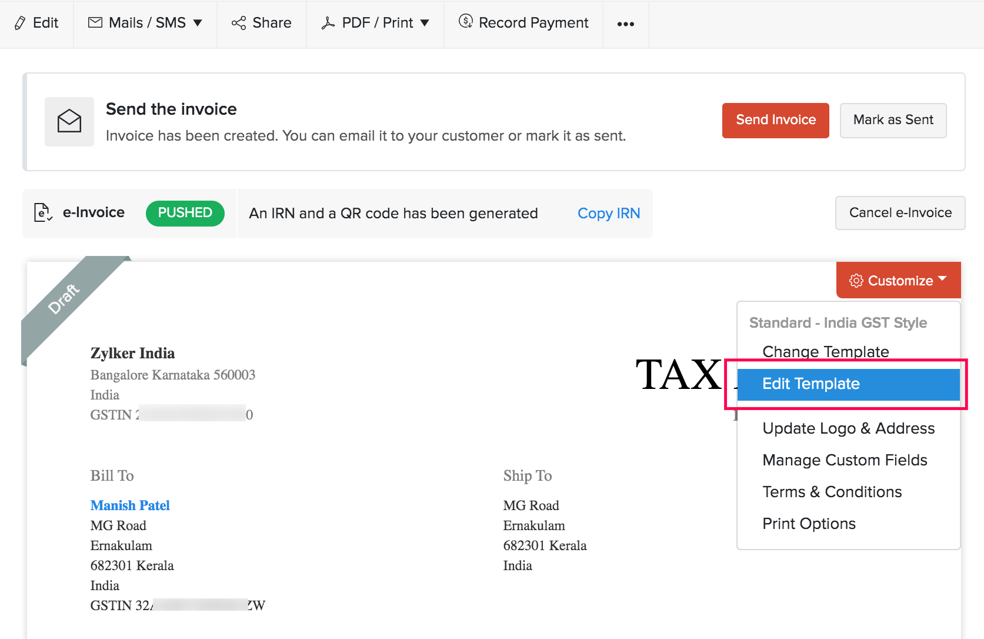Click the Copy IRN link
The image size is (984, 639).
pyautogui.click(x=608, y=213)
